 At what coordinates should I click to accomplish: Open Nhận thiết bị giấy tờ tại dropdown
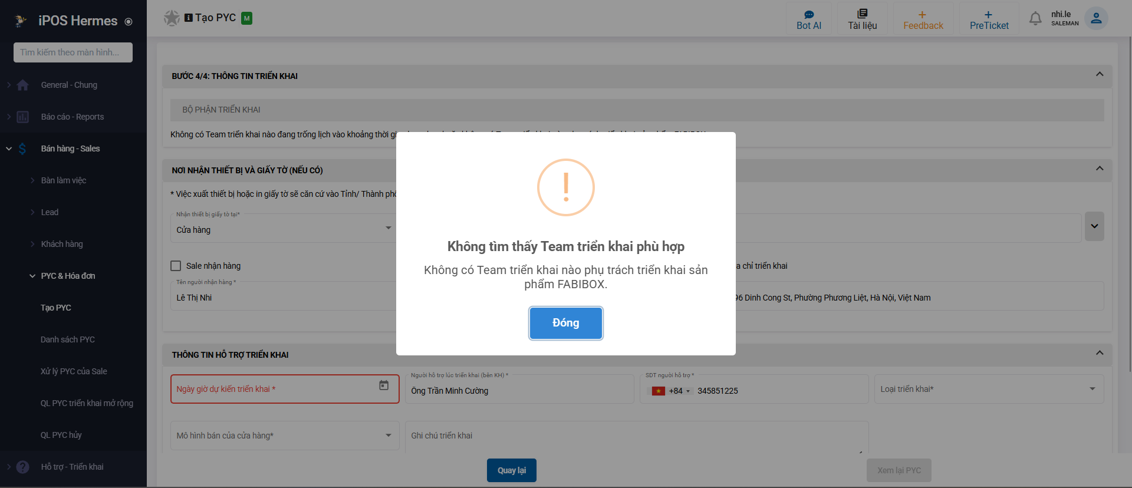(x=284, y=227)
